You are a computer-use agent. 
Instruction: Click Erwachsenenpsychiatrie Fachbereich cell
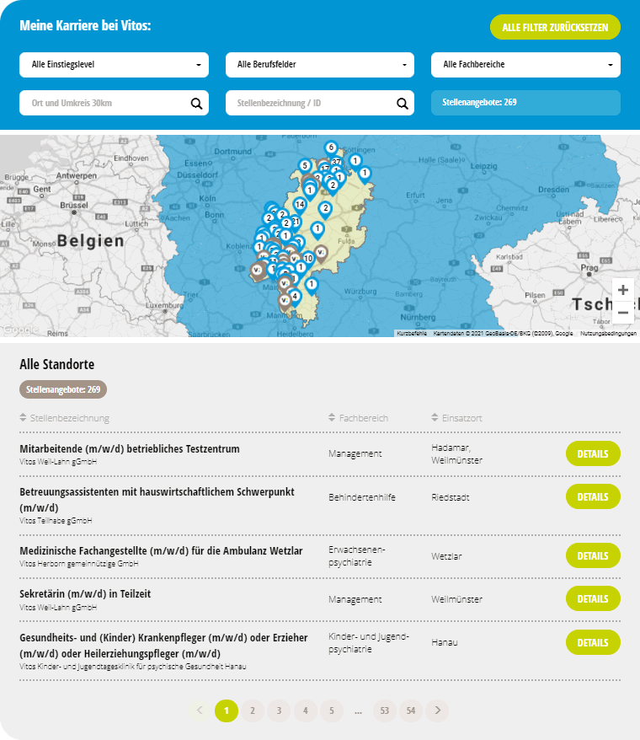357,556
